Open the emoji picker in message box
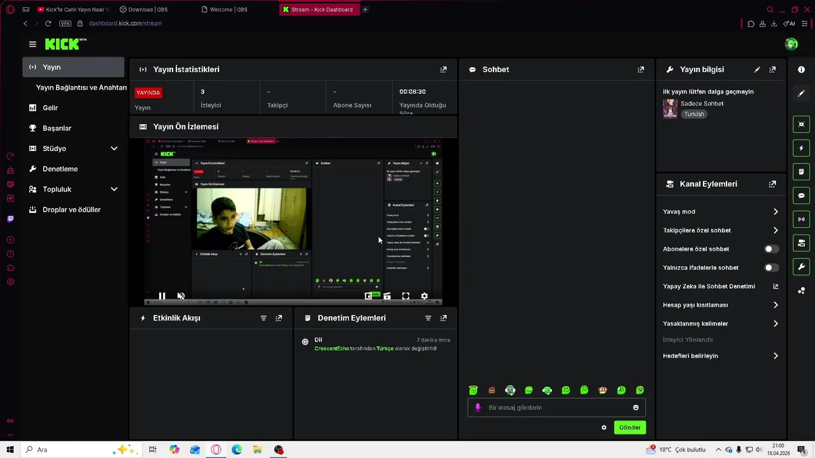This screenshot has height=458, width=815. tap(635, 408)
